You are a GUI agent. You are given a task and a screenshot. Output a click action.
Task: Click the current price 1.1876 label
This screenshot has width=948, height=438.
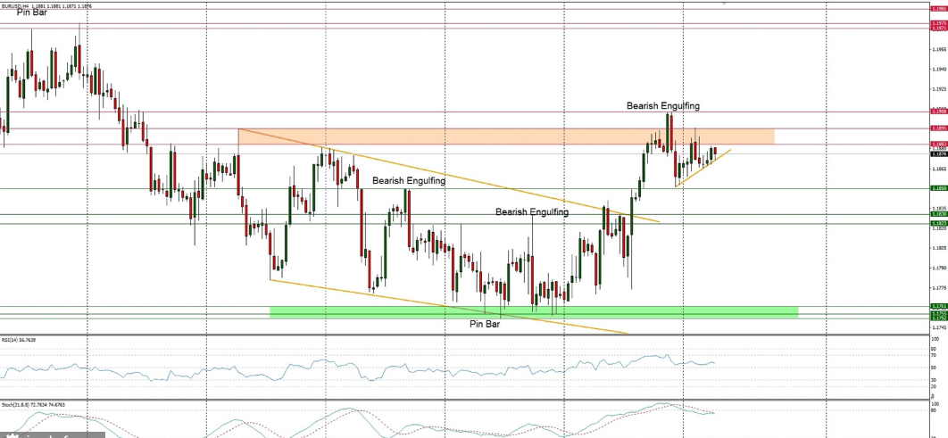click(x=938, y=153)
